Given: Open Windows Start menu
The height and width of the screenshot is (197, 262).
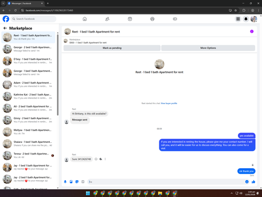Looking at the screenshot, I should 88,193.
